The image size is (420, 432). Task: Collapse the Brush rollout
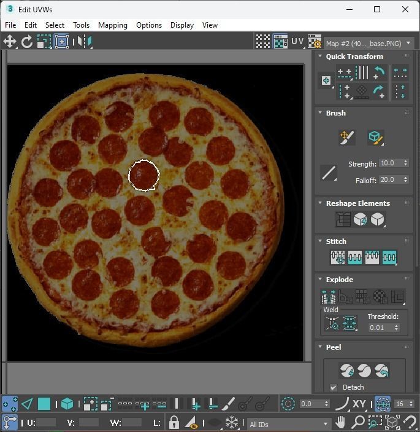click(320, 112)
